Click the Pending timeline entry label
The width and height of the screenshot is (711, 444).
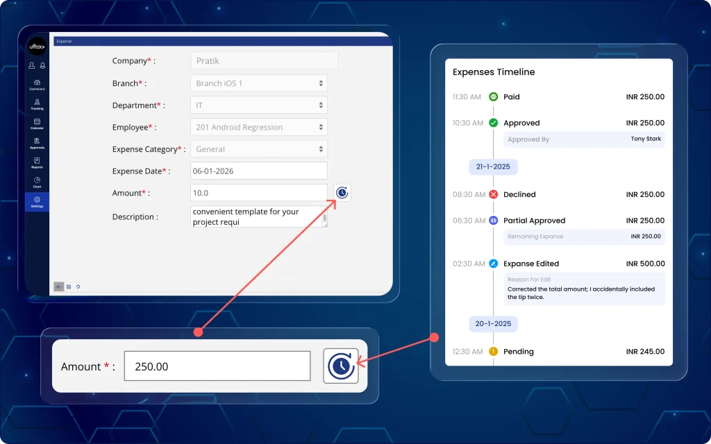coord(518,352)
